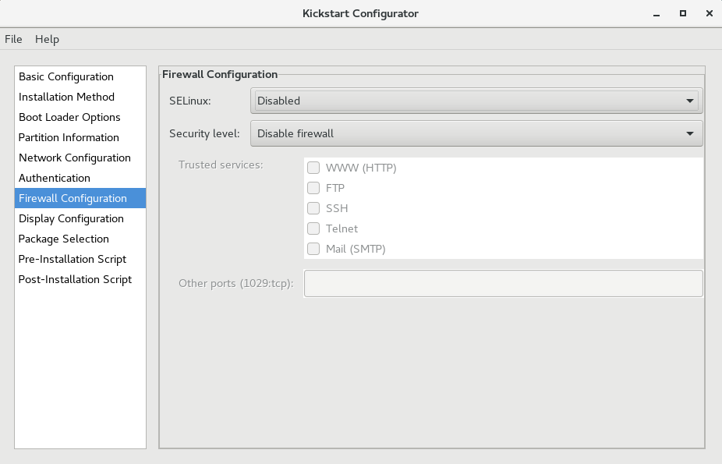
Task: Click the Other ports input field
Action: [503, 283]
